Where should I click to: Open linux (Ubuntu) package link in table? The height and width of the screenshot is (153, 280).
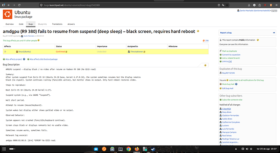25,52
